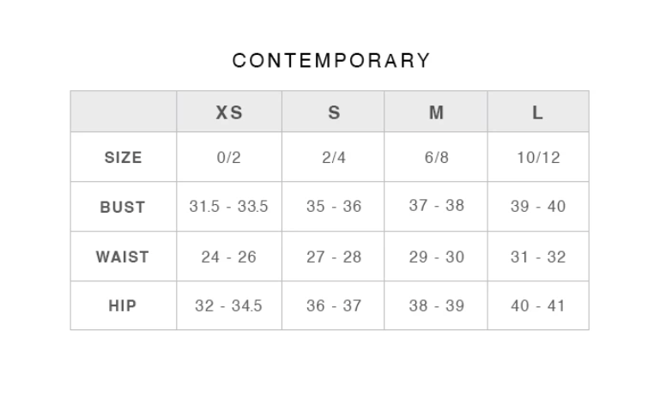The height and width of the screenshot is (398, 654).
Task: Select the XS column header
Action: click(x=229, y=112)
